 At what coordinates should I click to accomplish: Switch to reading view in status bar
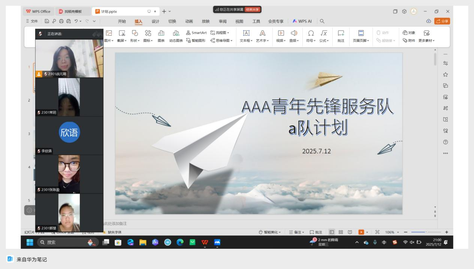349,232
